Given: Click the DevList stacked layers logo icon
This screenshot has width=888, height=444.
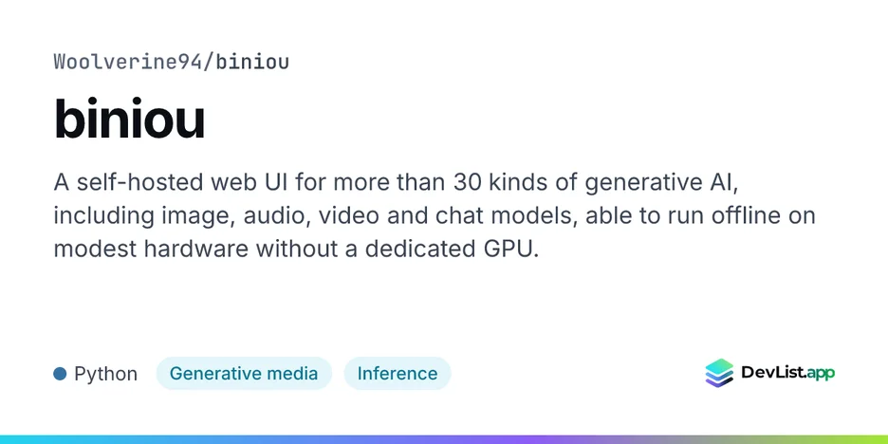Looking at the screenshot, I should 719,373.
